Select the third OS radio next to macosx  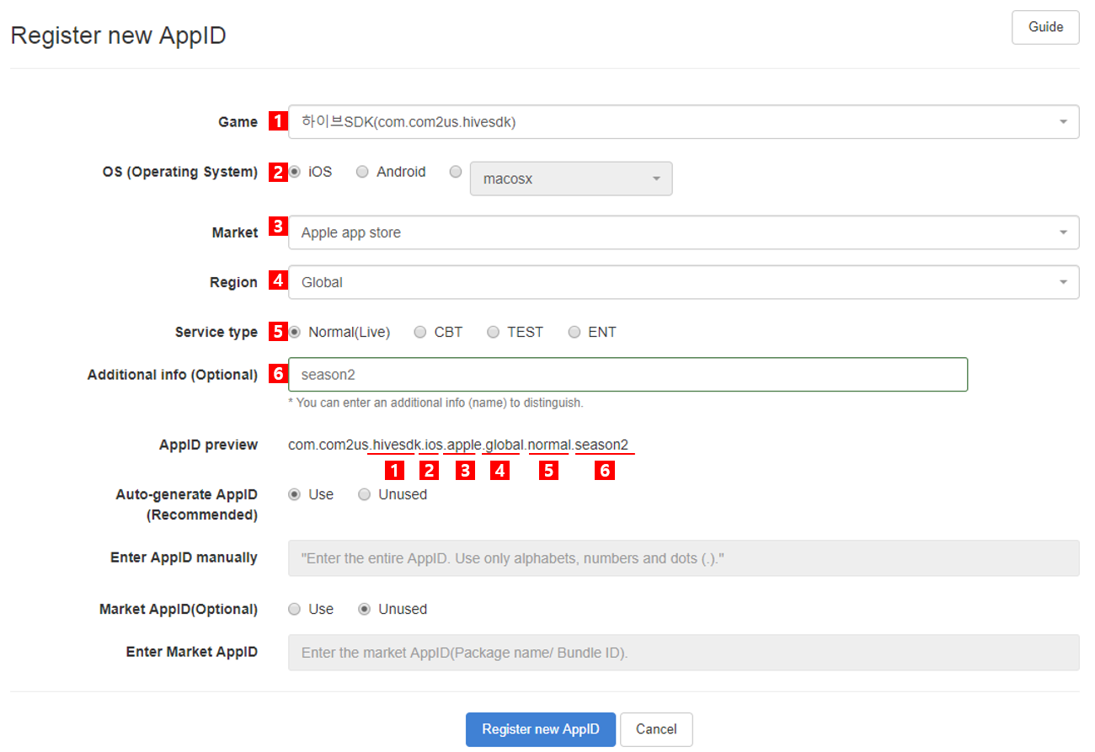pyautogui.click(x=456, y=171)
